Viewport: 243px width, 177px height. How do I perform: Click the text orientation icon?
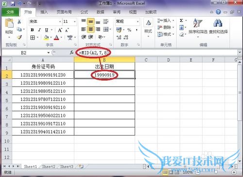pos(101,37)
